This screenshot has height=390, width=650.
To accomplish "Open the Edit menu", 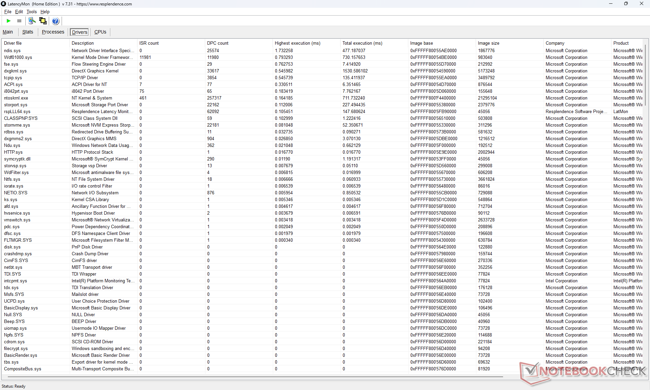I will pos(19,12).
